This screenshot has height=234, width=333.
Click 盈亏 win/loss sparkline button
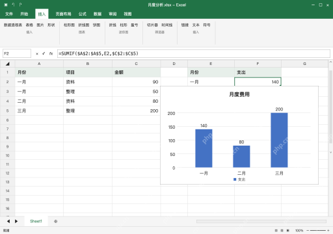[134, 25]
